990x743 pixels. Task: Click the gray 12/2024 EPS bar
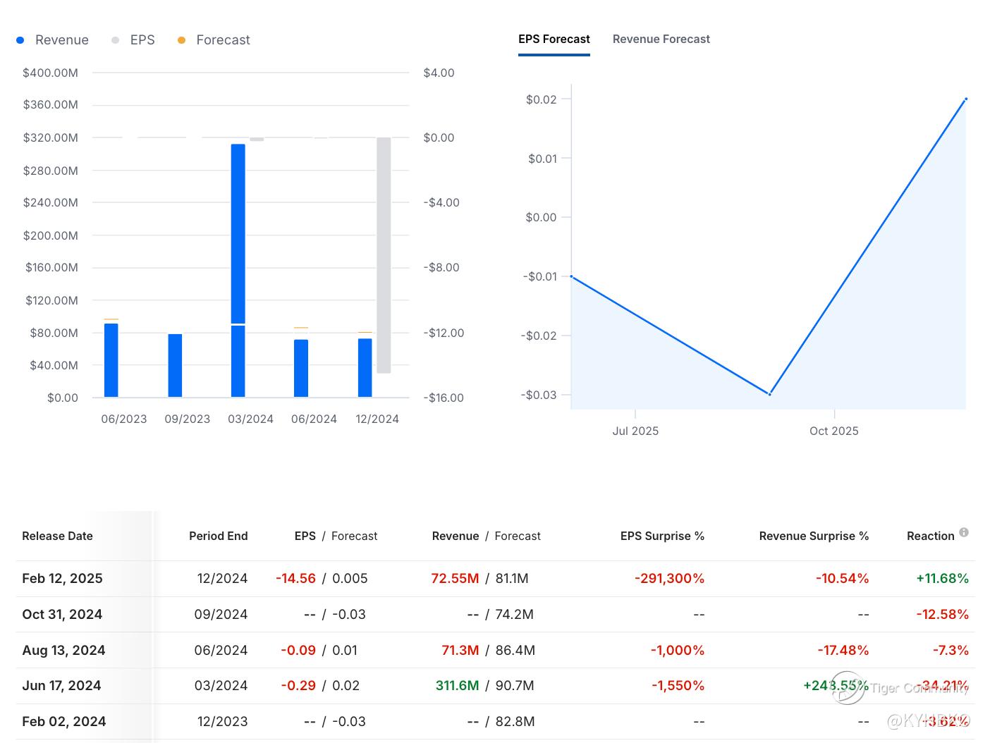tap(384, 255)
